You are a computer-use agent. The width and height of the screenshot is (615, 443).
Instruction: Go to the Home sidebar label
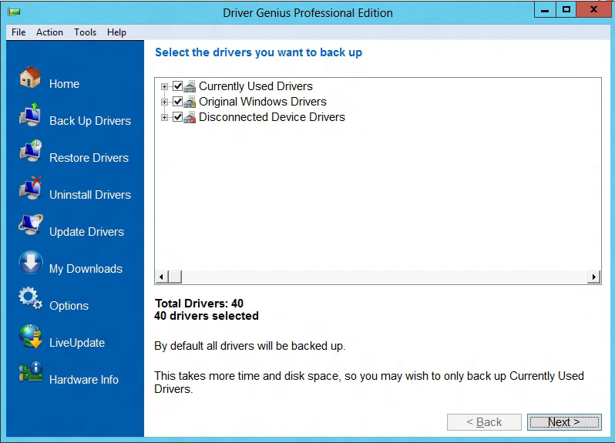(x=64, y=84)
